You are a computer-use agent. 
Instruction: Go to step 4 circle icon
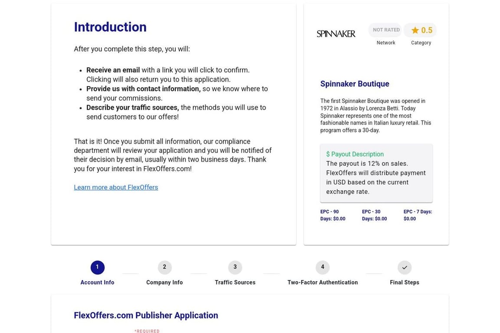322,268
